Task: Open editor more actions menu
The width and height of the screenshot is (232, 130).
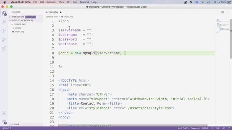Action: (228, 12)
